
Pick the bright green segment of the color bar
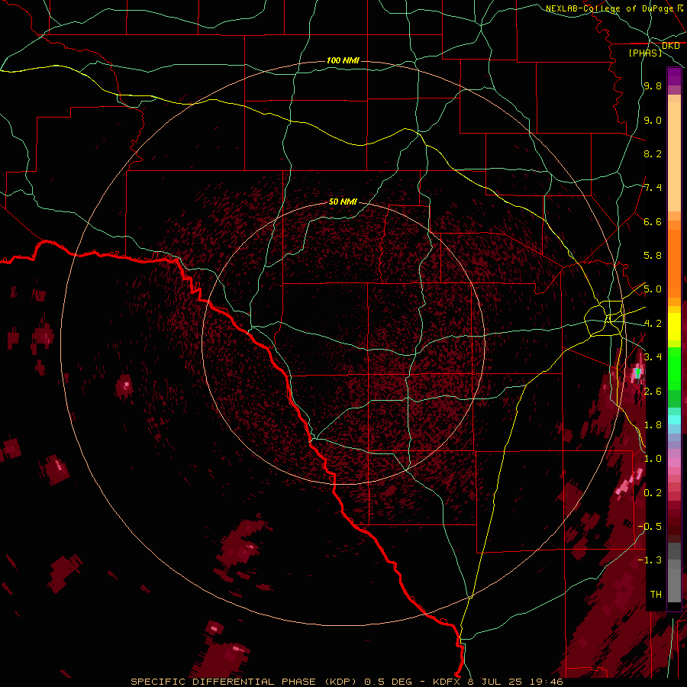pos(674,368)
